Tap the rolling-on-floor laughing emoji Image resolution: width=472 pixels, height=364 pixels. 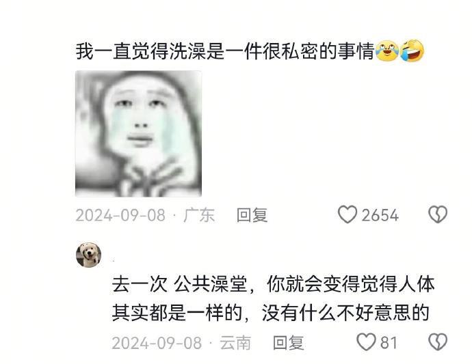click(412, 51)
